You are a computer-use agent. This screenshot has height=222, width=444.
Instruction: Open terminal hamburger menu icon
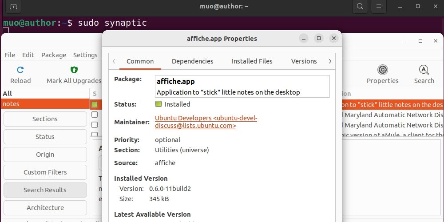[x=378, y=7]
